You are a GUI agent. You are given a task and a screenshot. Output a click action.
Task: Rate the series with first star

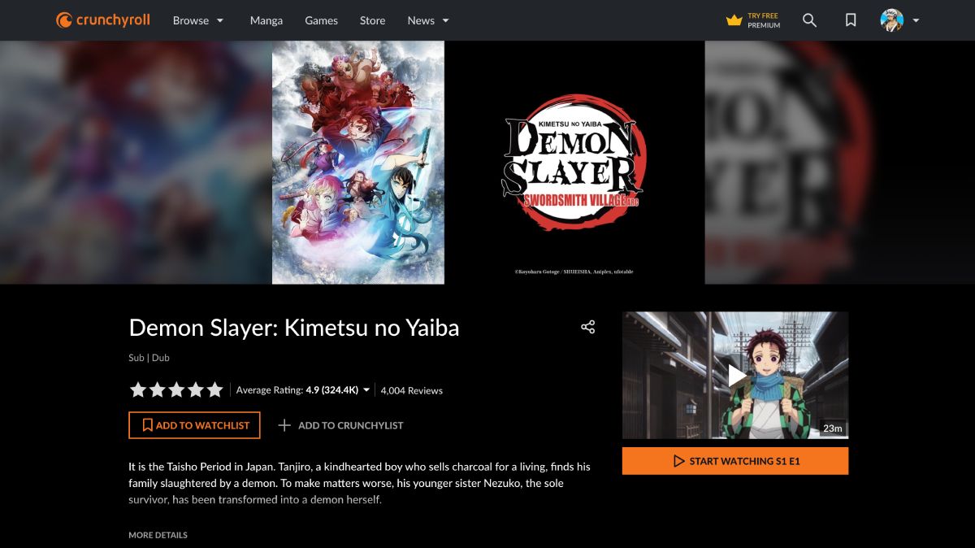click(138, 390)
